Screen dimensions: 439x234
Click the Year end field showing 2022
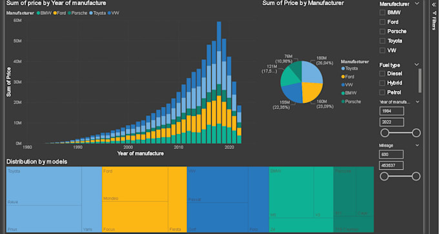click(392, 122)
